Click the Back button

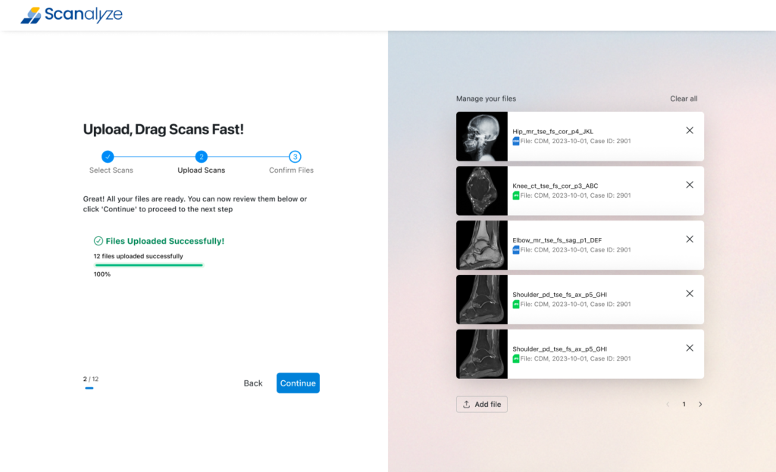(x=253, y=383)
